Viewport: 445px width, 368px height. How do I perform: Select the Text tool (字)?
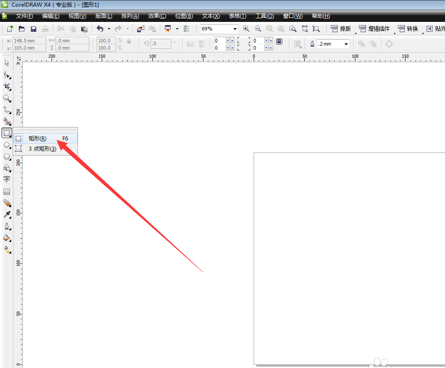coord(7,179)
